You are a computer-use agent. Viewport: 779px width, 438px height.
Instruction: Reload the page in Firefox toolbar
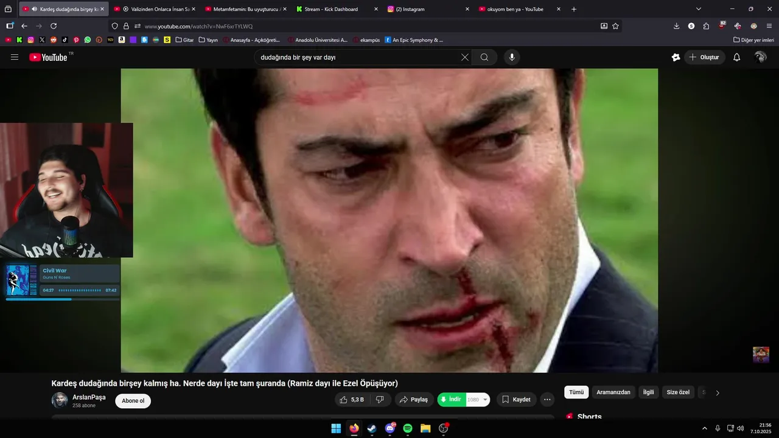point(54,26)
